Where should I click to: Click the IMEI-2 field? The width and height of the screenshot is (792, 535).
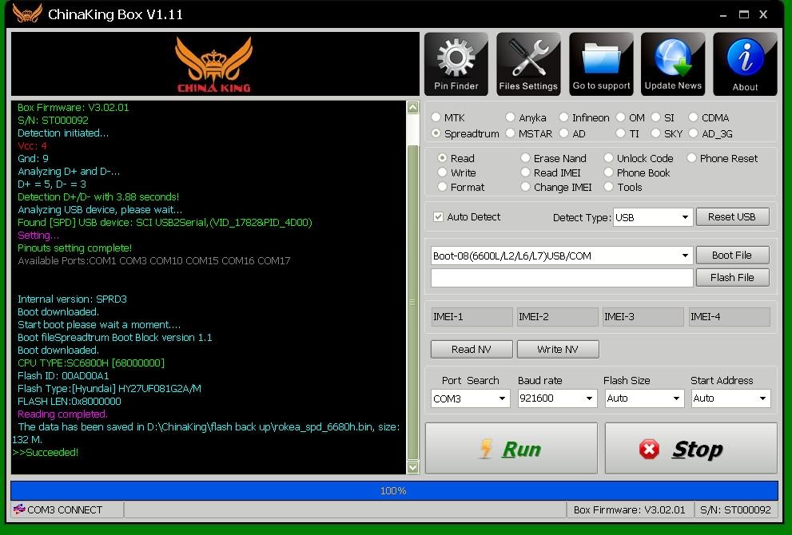point(558,317)
